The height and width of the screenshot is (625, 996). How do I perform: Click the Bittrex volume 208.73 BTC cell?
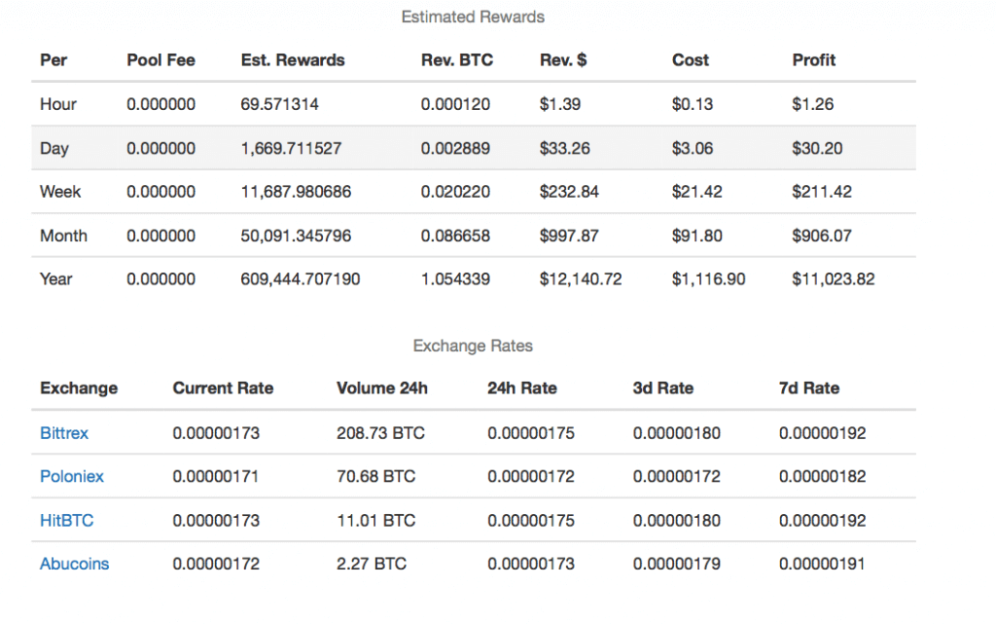coord(380,433)
